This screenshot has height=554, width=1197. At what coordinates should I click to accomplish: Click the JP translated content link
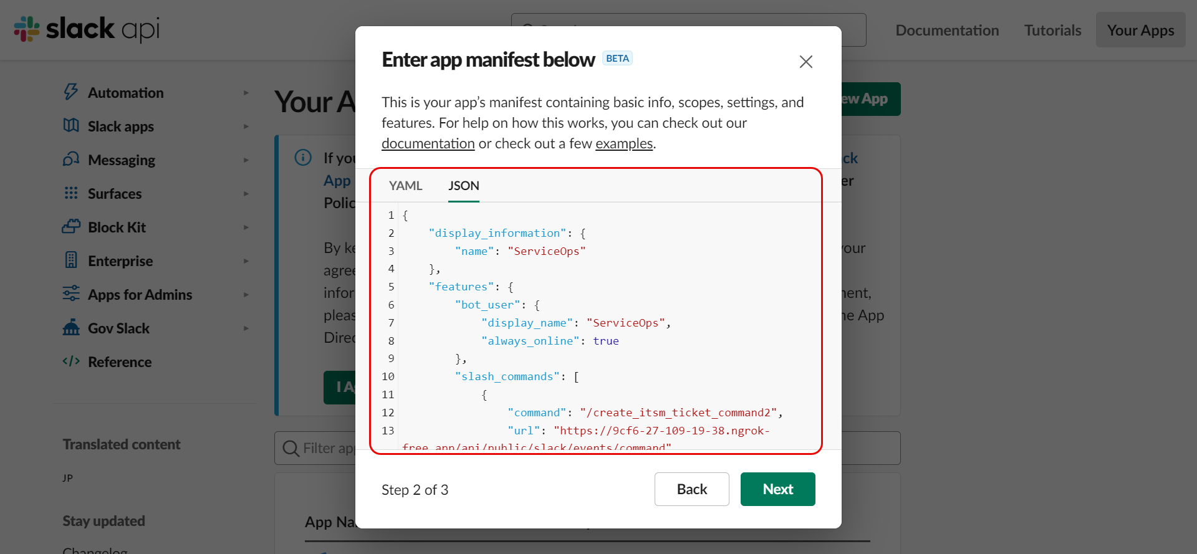[x=67, y=478]
